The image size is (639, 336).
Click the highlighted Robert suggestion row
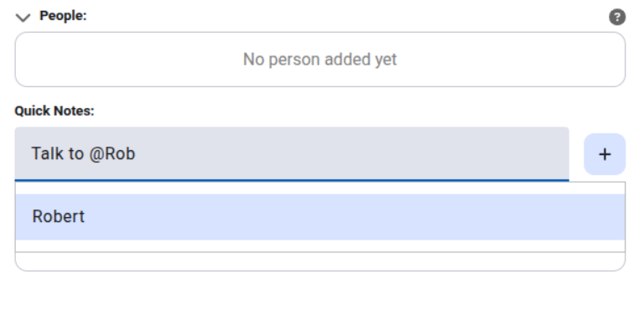319,216
